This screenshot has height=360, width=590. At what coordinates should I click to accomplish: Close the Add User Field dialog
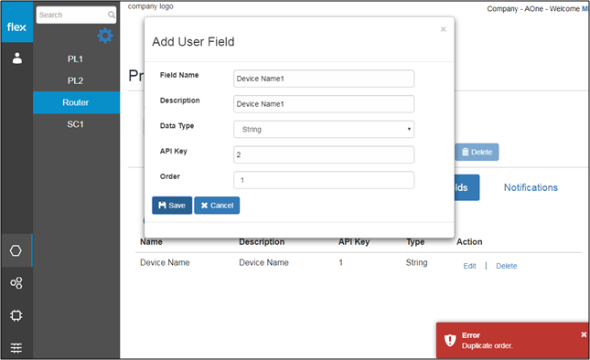(444, 29)
